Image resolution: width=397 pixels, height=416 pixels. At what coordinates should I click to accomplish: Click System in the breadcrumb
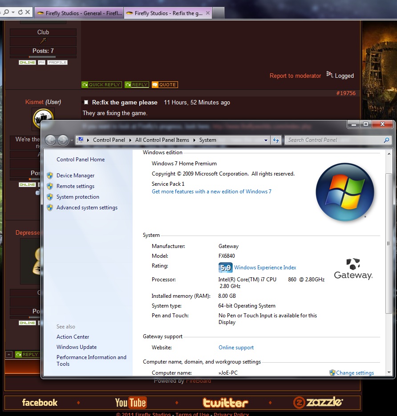pos(207,140)
